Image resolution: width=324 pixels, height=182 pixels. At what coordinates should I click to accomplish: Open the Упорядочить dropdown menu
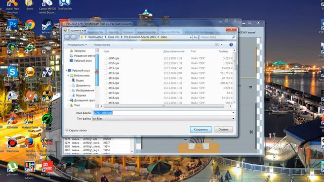[77, 45]
